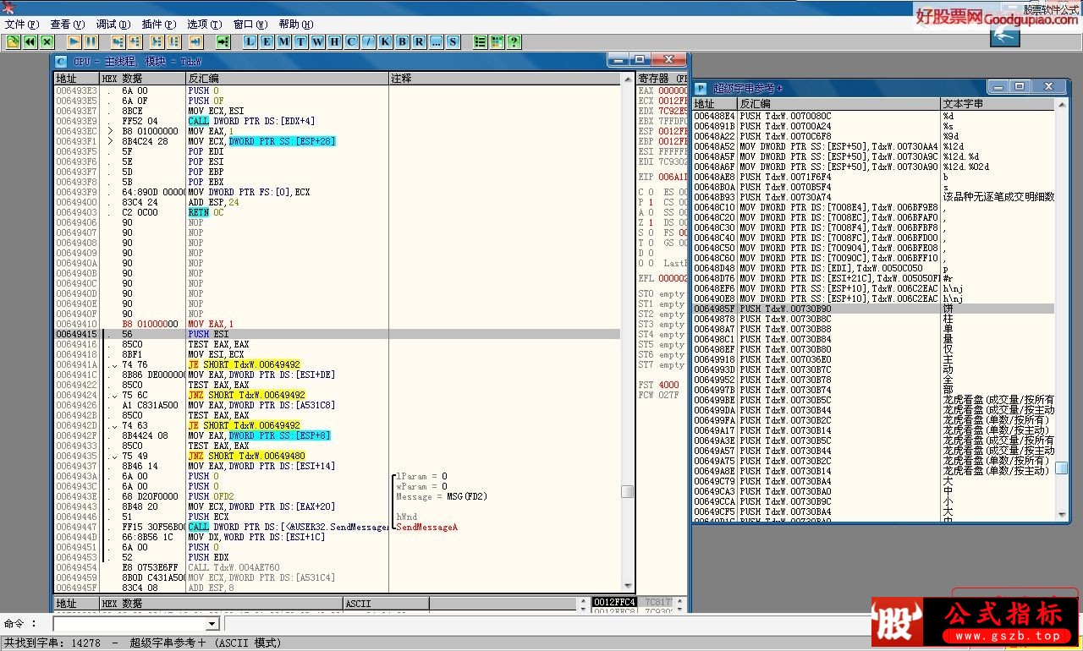The height and width of the screenshot is (651, 1083).
Task: Click 地址 column header in string references window
Action: tap(715, 103)
